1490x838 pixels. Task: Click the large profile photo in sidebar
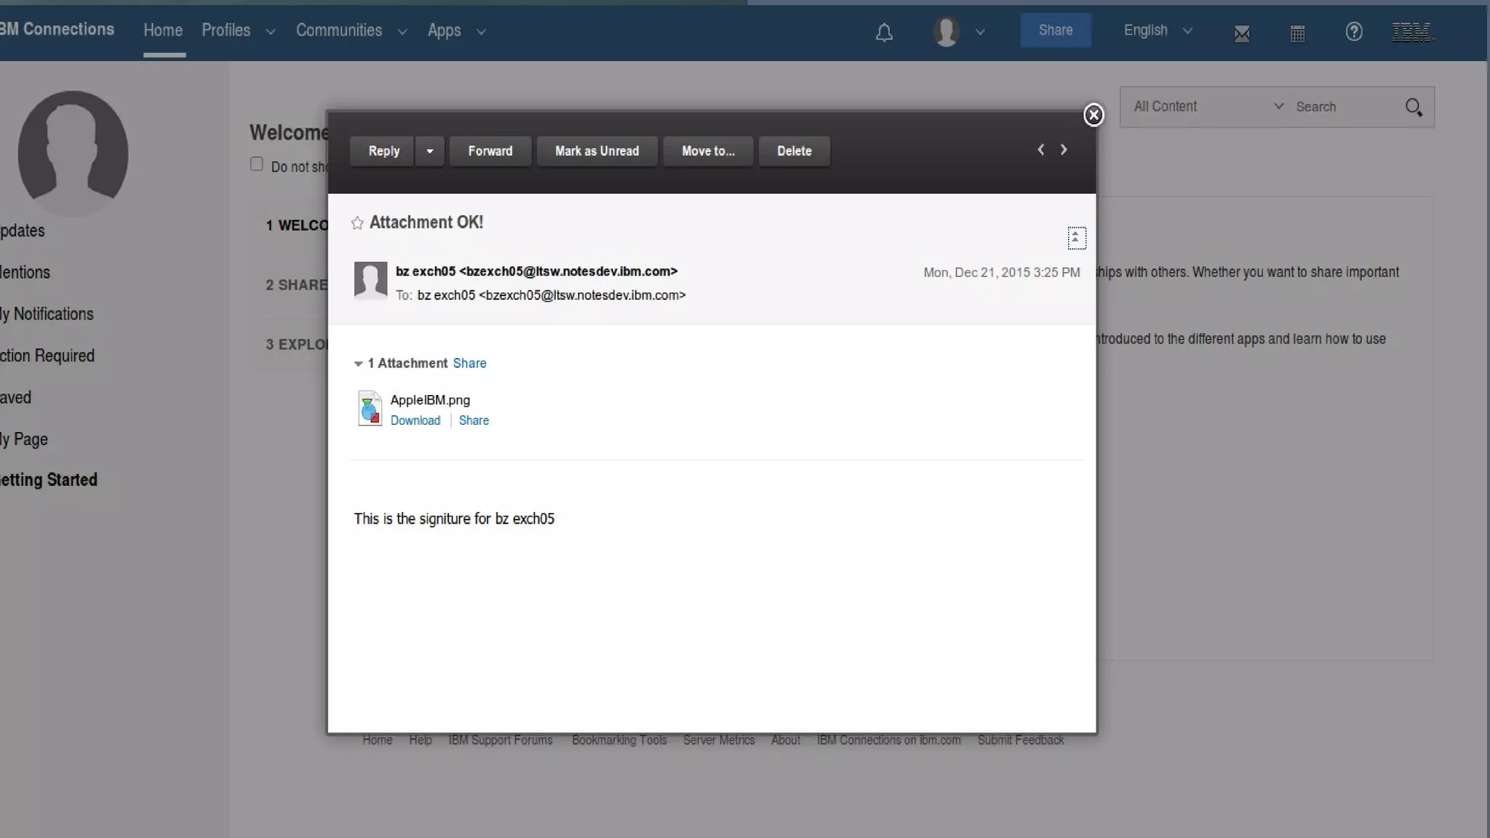pyautogui.click(x=73, y=153)
